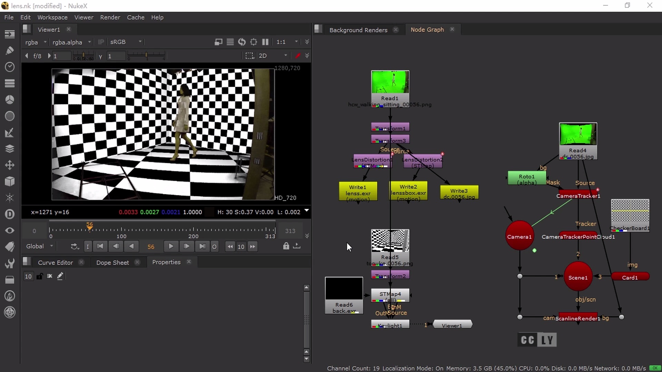Open the 3D nodes cube icon
662x372 pixels.
pos(10,181)
